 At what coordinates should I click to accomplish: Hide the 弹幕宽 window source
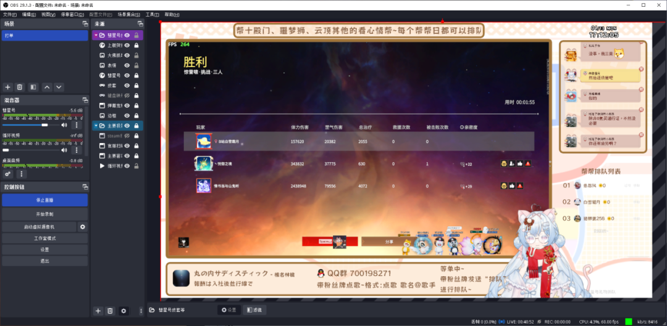click(x=127, y=105)
